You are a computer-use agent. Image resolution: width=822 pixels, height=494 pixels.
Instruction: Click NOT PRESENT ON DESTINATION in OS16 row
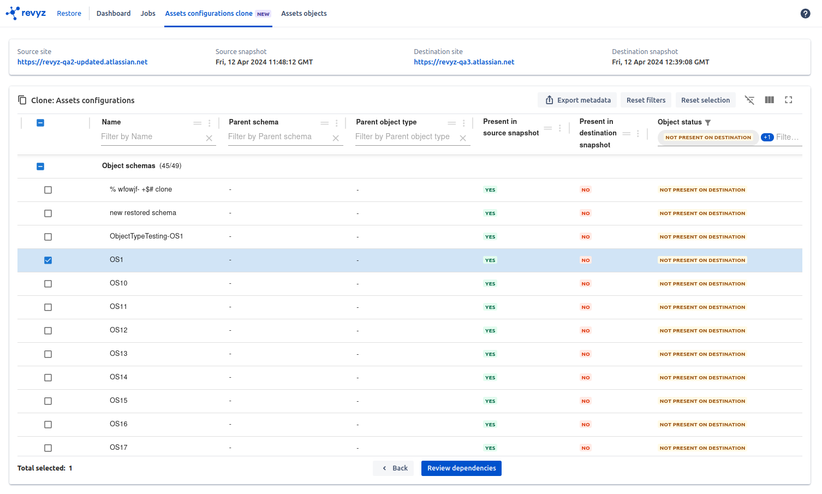tap(702, 425)
